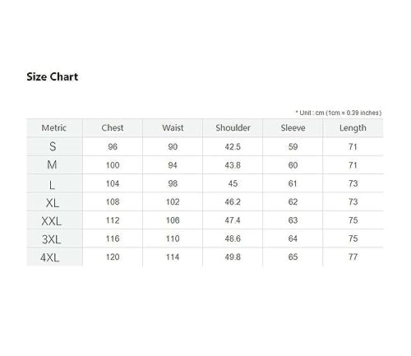This screenshot has width=411, height=356.
Task: Click the 102 waist value
Action: click(173, 202)
